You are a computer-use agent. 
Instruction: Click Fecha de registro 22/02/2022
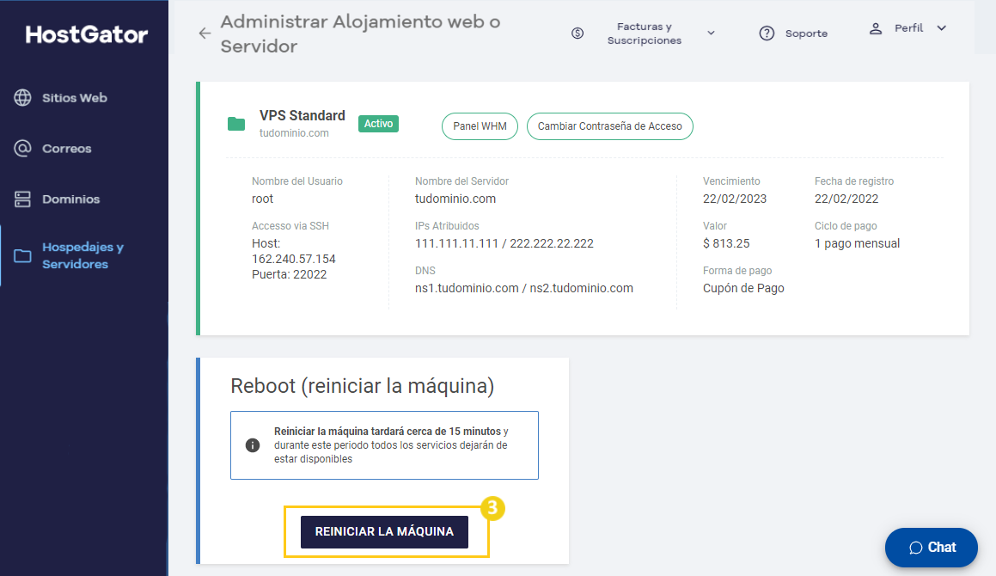coord(846,199)
